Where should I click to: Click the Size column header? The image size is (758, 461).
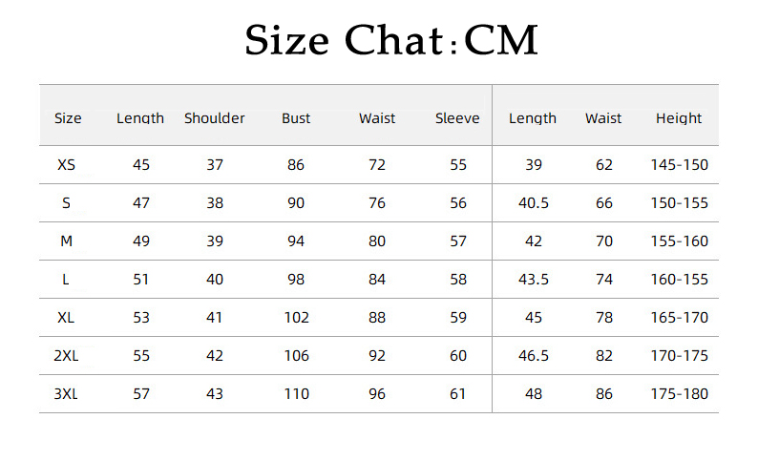68,118
